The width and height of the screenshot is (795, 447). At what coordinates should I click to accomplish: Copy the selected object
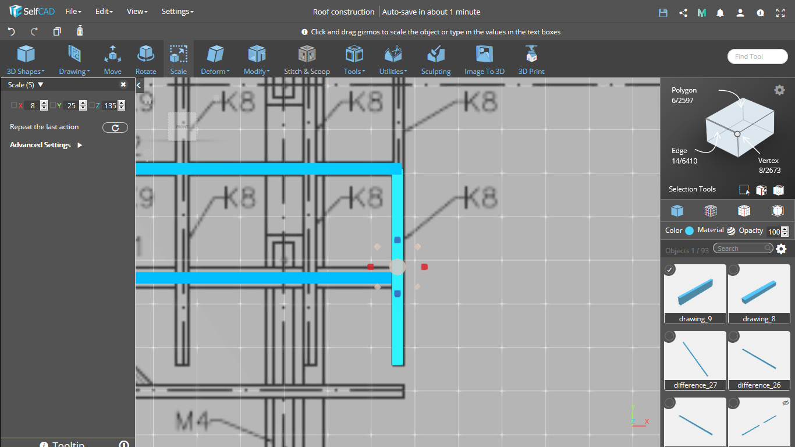point(57,31)
